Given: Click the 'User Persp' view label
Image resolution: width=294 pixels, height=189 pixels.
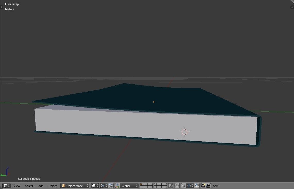Looking at the screenshot, I should (x=12, y=4).
